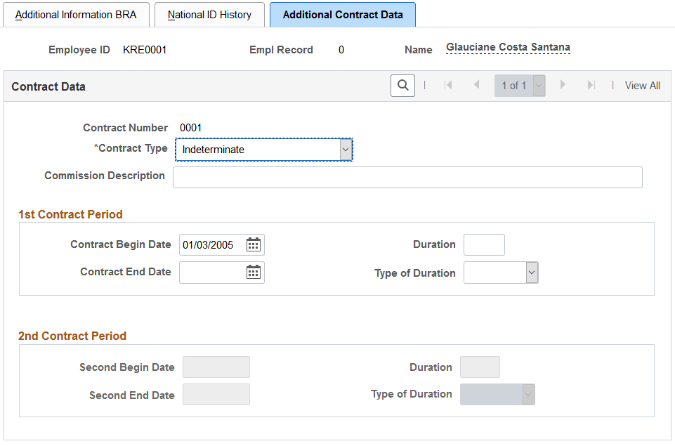Click inside the Commission Description field
Viewport: 675px width, 446px height.
407,177
